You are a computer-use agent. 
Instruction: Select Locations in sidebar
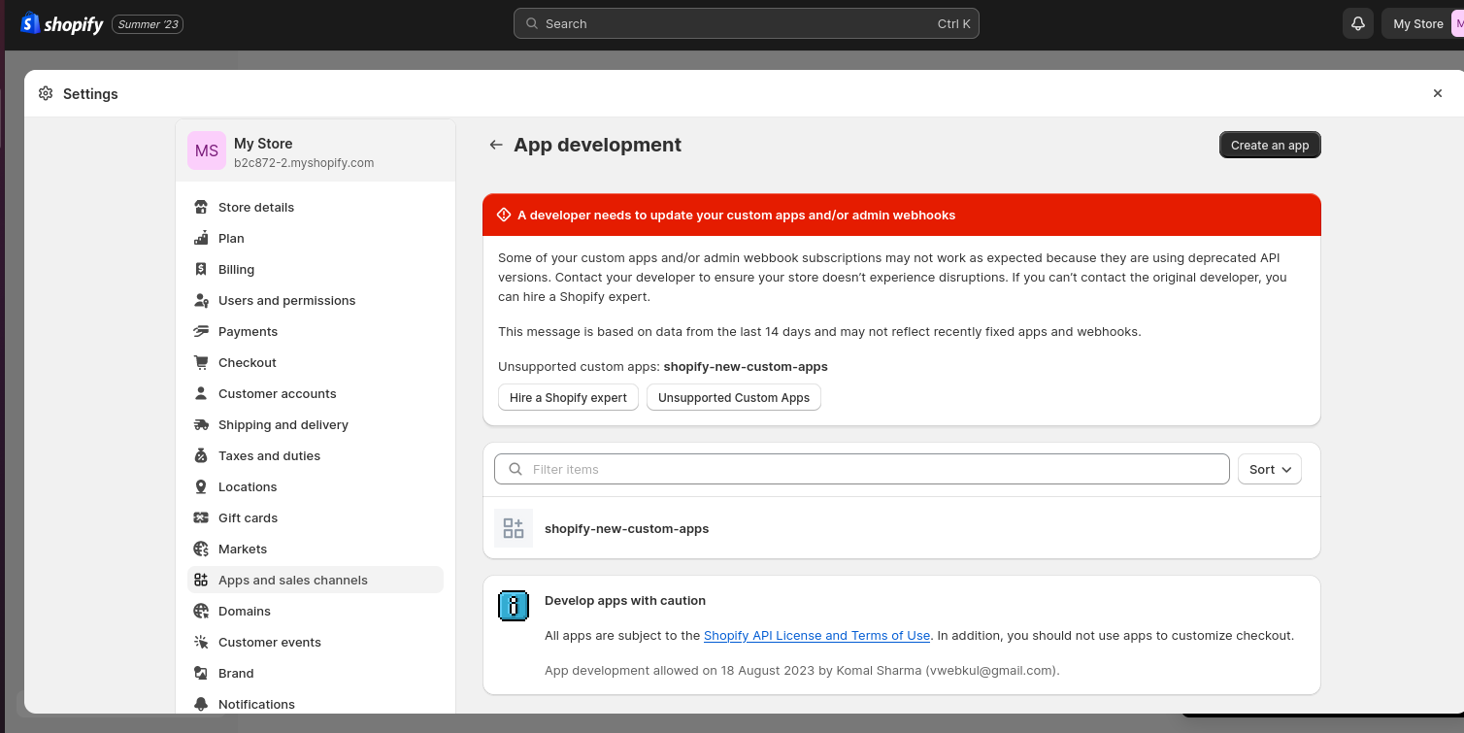pos(316,486)
